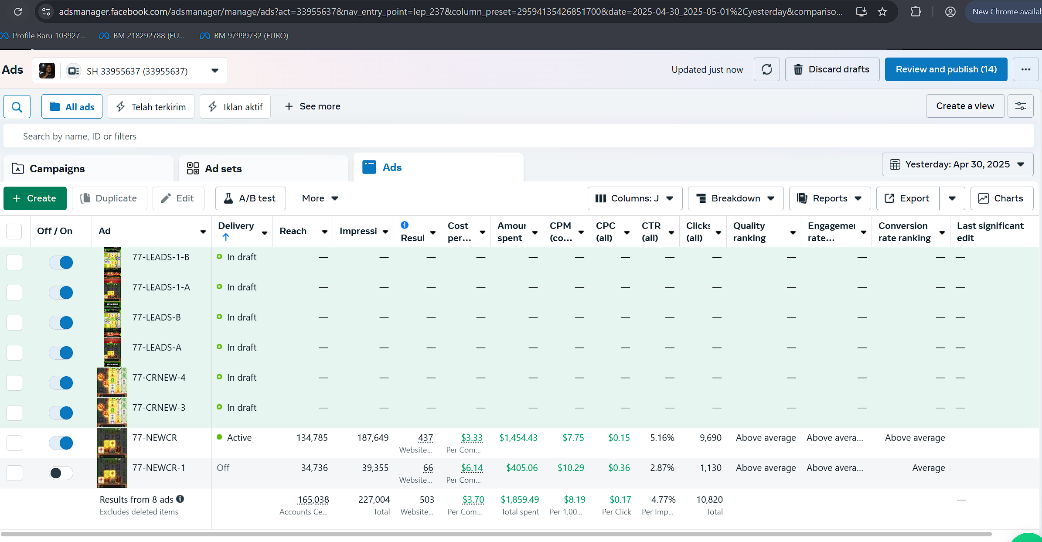
Task: Bookmark page with the star icon
Action: pos(882,12)
